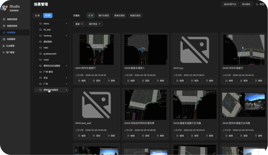Delete scene 3444 with 删除 button
268x155 pixels.
[160, 136]
